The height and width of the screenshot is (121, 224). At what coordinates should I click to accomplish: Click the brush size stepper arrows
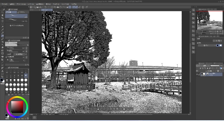coord(25,48)
